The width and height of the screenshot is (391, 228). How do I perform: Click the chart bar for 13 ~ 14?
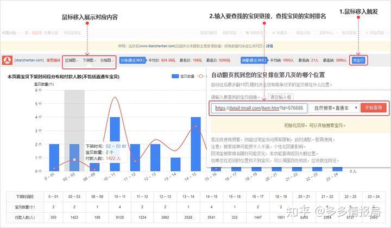click(175, 164)
